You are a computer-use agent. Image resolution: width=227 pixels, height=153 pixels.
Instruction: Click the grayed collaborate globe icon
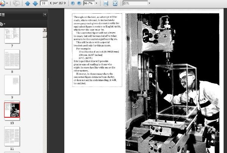tap(16, 3)
